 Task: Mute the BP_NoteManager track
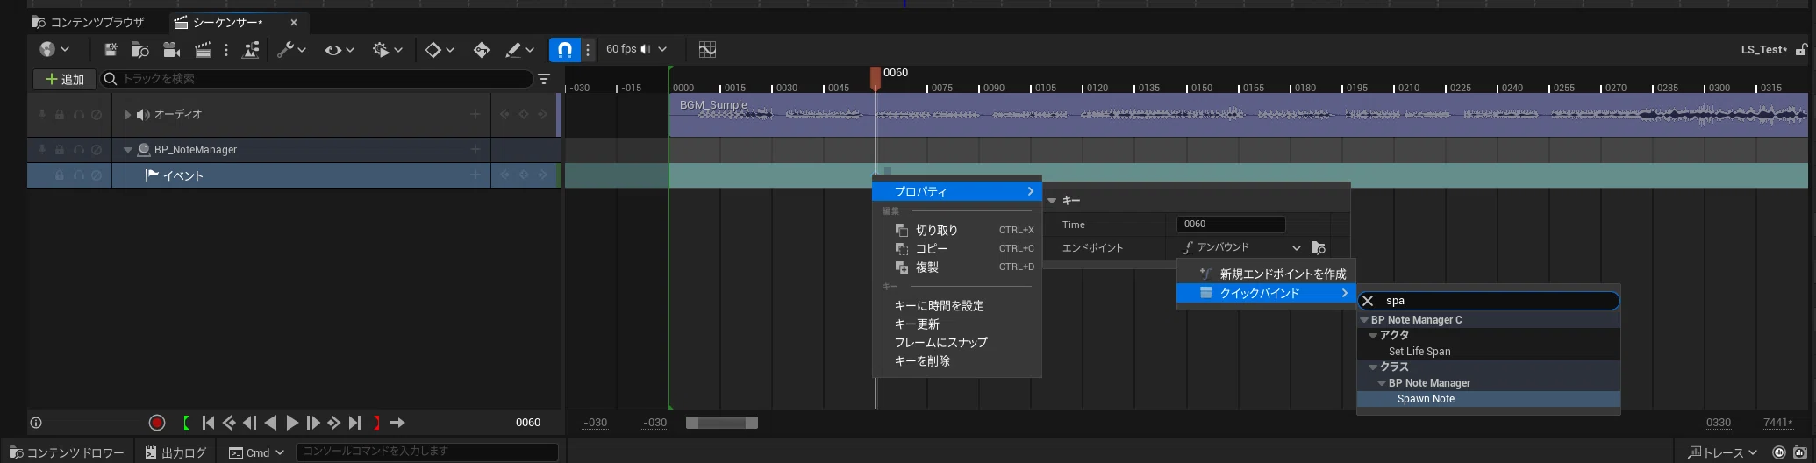[x=97, y=150]
